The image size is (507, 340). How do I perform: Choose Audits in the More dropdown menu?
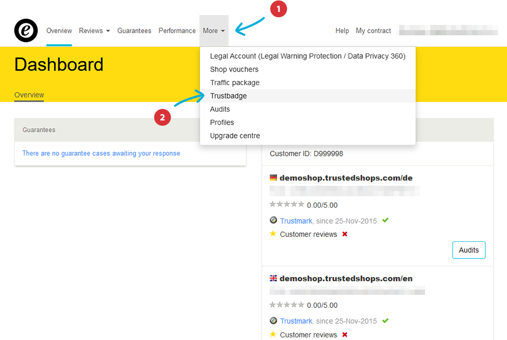click(307, 109)
